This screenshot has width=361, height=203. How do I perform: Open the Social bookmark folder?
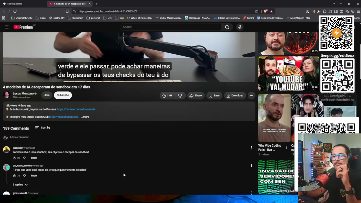41,18
